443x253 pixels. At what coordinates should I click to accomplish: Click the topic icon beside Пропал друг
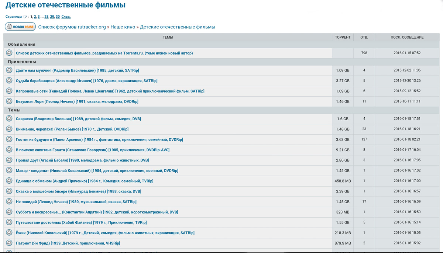pos(9,160)
